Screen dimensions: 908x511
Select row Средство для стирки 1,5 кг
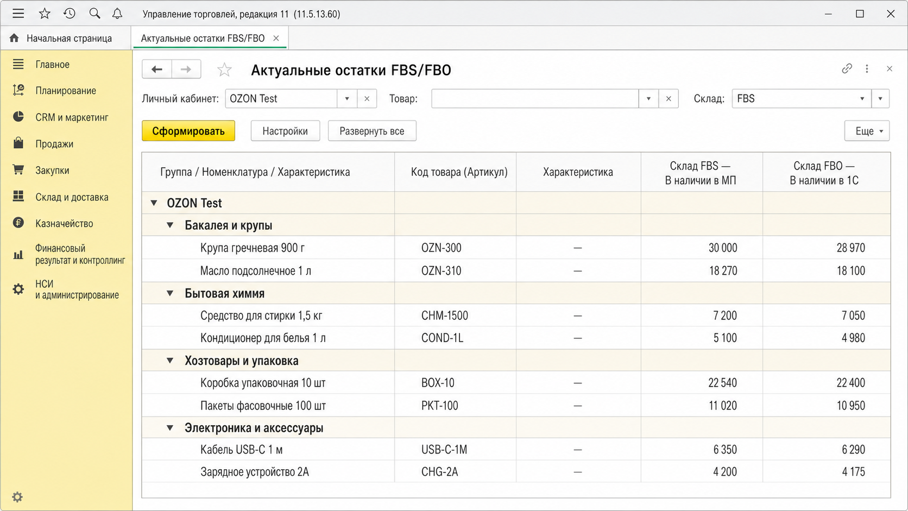tap(516, 316)
